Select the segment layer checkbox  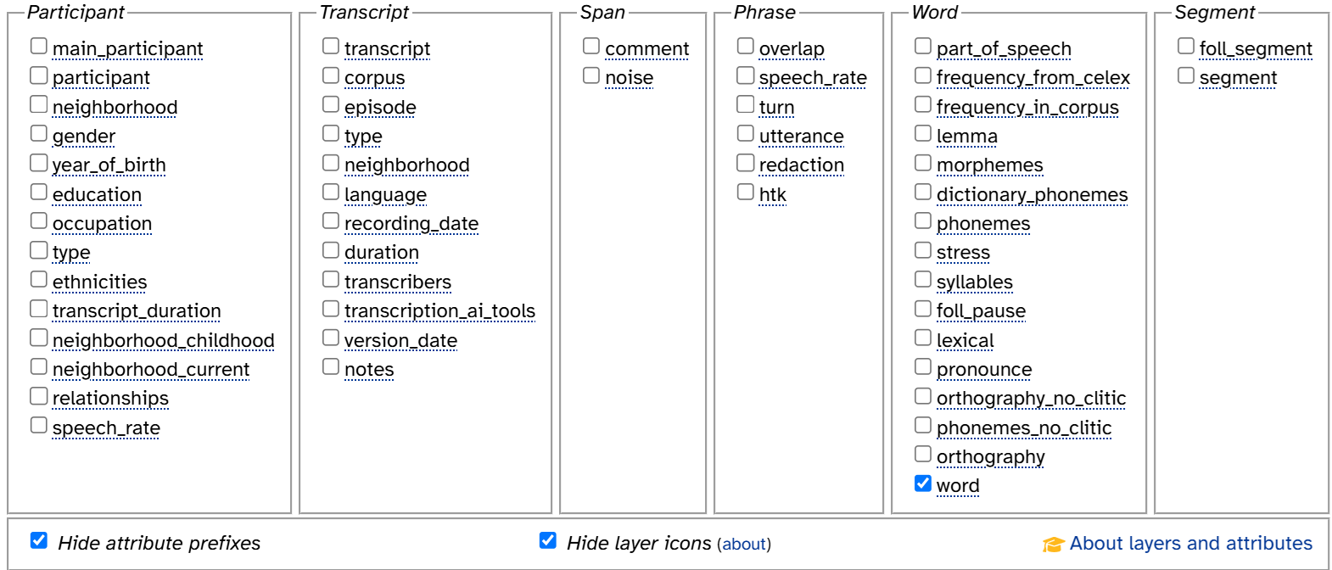click(1186, 75)
